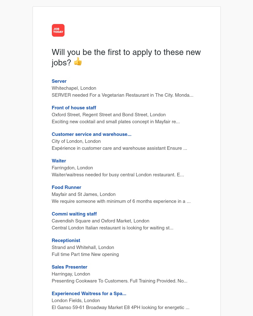Click the Job Today logo icon
This screenshot has height=316, width=253.
(x=58, y=30)
